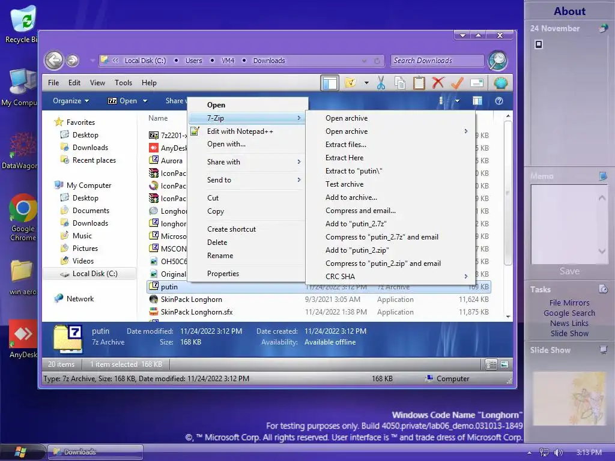This screenshot has width=615, height=461.
Task: Expand the CRC SHA submenu
Action: point(466,276)
